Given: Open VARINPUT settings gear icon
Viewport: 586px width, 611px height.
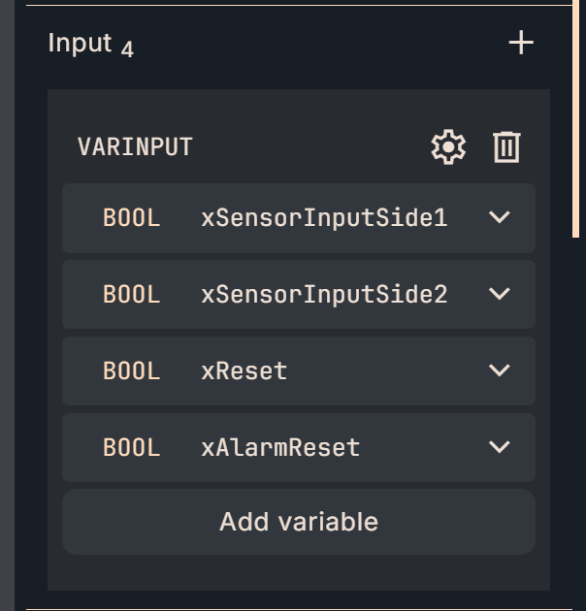Looking at the screenshot, I should point(448,147).
